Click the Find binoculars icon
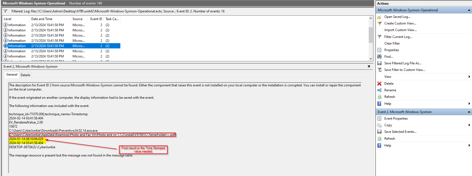472x176 pixels. tap(379, 57)
